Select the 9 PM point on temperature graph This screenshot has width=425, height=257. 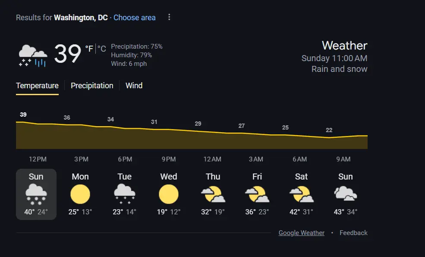click(x=154, y=129)
